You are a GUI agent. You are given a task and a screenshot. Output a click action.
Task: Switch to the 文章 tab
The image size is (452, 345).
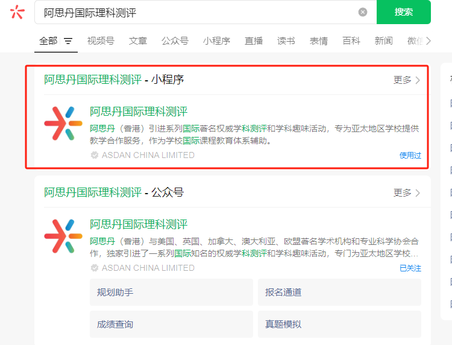click(x=138, y=41)
